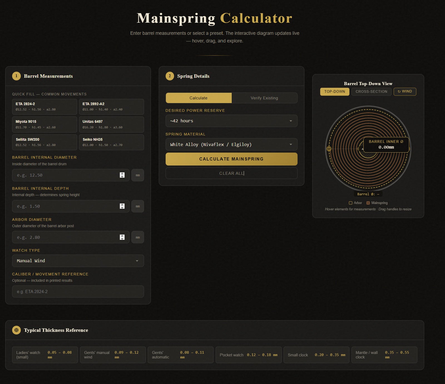Click the Arbor legend swatch
The height and width of the screenshot is (384, 445).
[350, 203]
